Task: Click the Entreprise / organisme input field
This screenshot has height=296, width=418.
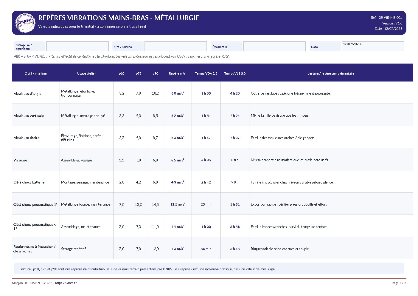Action: pyautogui.click(x=77, y=46)
